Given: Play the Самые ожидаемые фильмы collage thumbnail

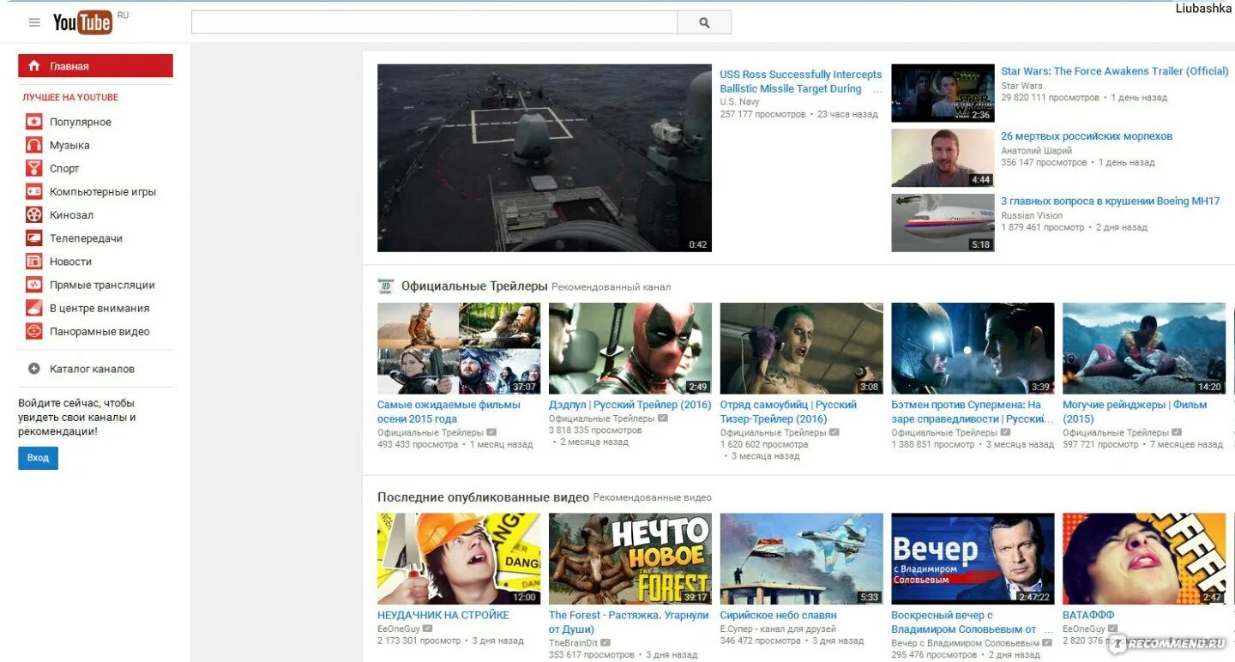Looking at the screenshot, I should (459, 348).
